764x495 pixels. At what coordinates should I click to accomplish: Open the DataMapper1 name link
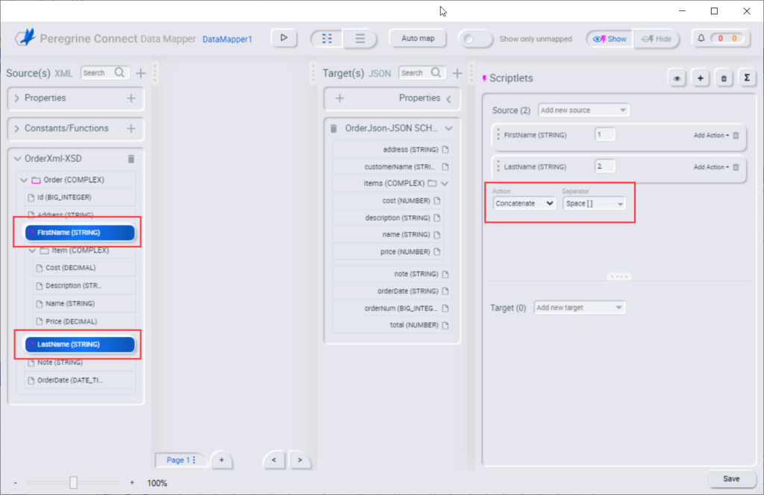[227, 40]
